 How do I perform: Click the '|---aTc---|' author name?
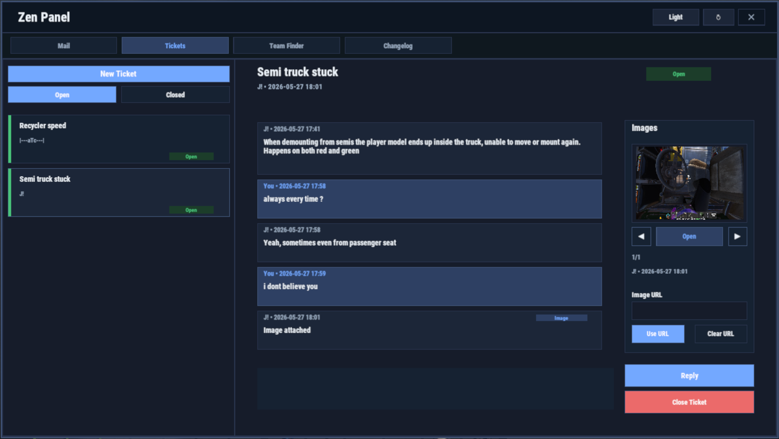[32, 141]
